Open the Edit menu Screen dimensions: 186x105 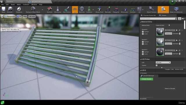click(7, 5)
